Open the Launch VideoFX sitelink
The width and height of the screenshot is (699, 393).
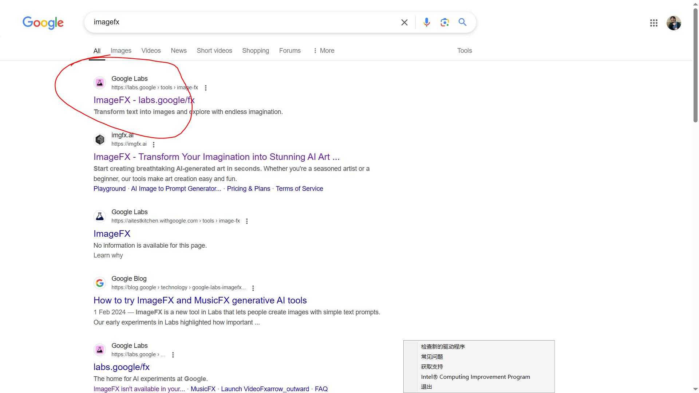(x=265, y=389)
